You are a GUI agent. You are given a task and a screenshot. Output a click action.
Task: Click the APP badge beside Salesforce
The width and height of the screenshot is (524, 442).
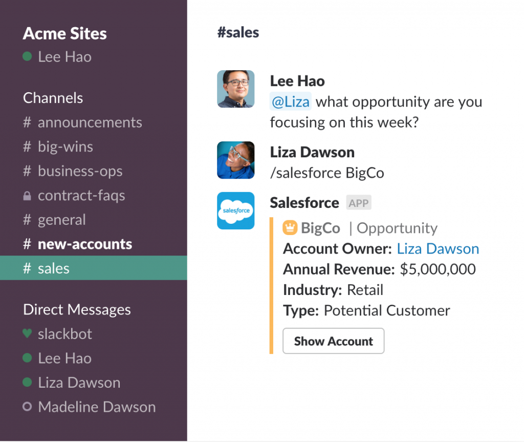tap(358, 203)
